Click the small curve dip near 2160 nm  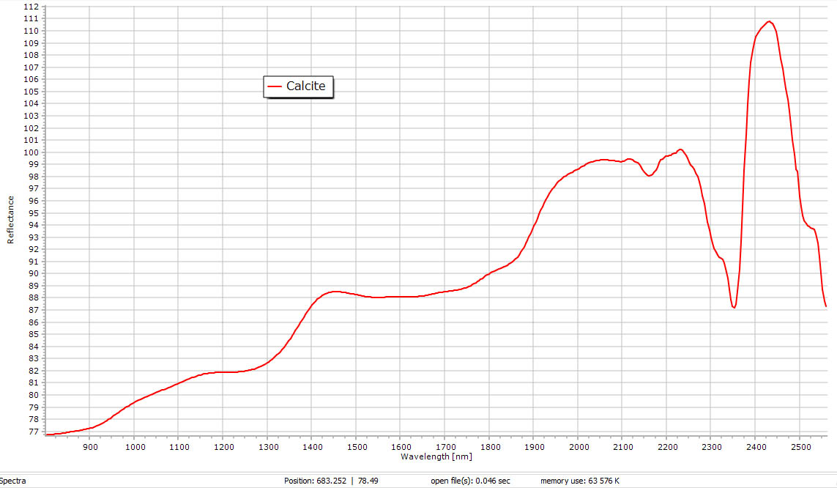[649, 176]
